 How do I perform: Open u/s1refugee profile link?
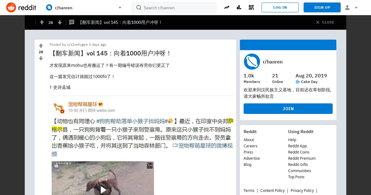[77, 45]
